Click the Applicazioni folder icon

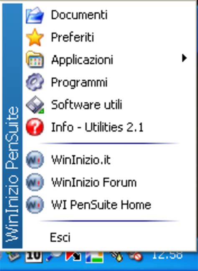pos(35,59)
